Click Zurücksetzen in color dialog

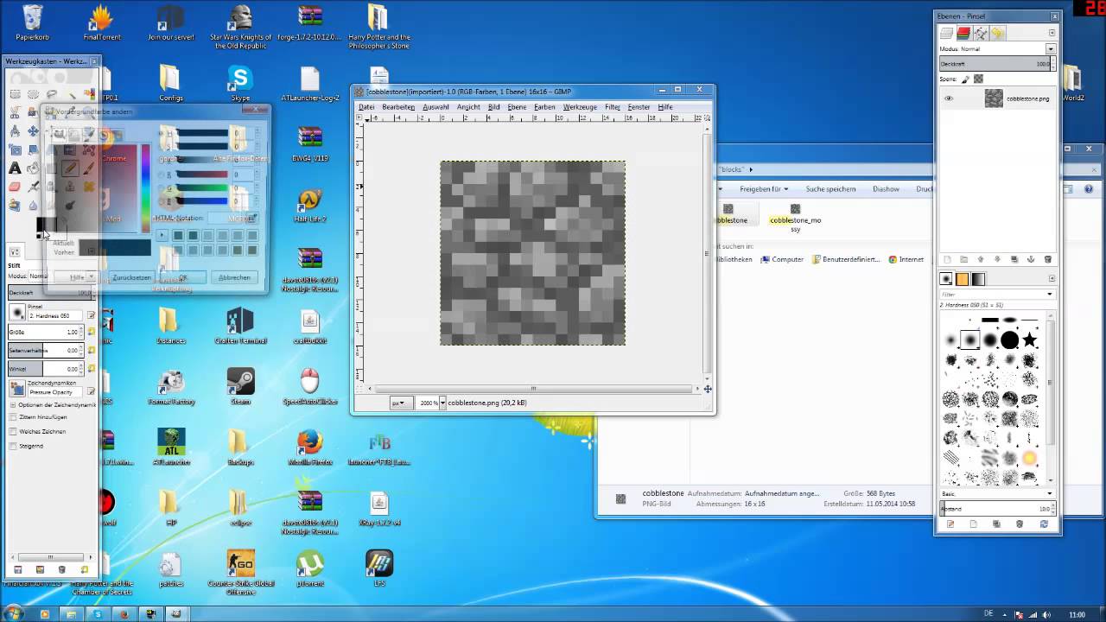click(x=131, y=277)
